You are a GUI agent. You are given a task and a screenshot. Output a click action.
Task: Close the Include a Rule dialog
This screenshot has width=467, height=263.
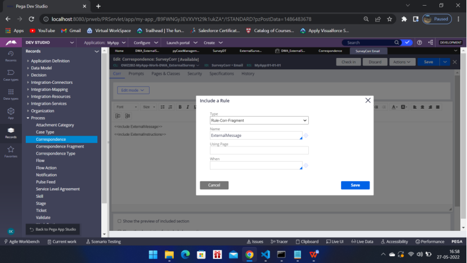pyautogui.click(x=368, y=100)
